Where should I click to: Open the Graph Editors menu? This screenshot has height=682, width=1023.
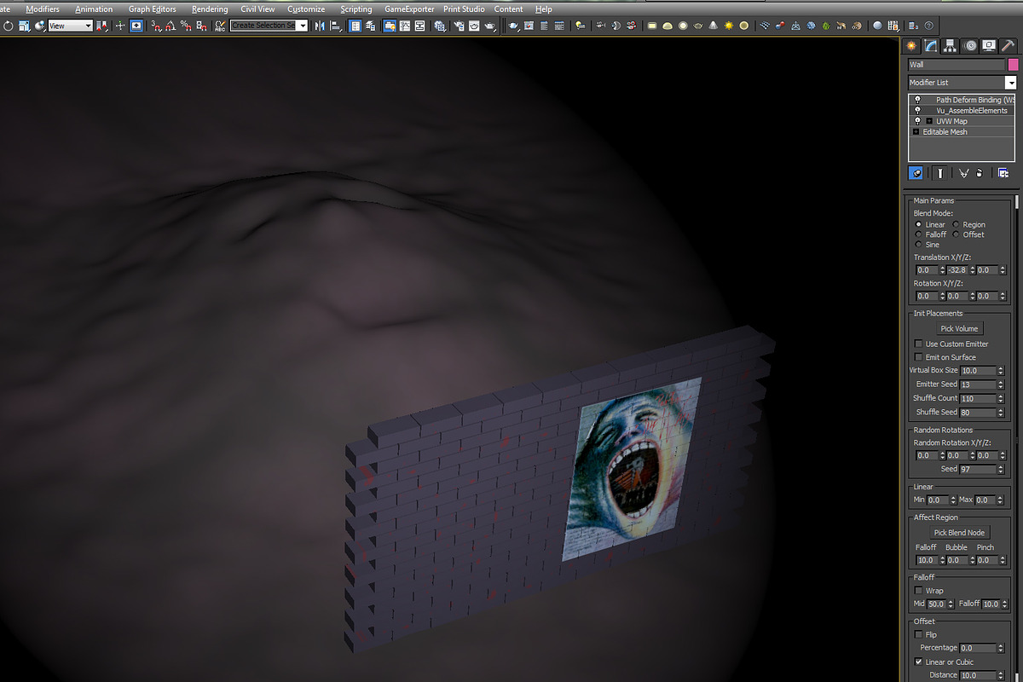(x=152, y=9)
